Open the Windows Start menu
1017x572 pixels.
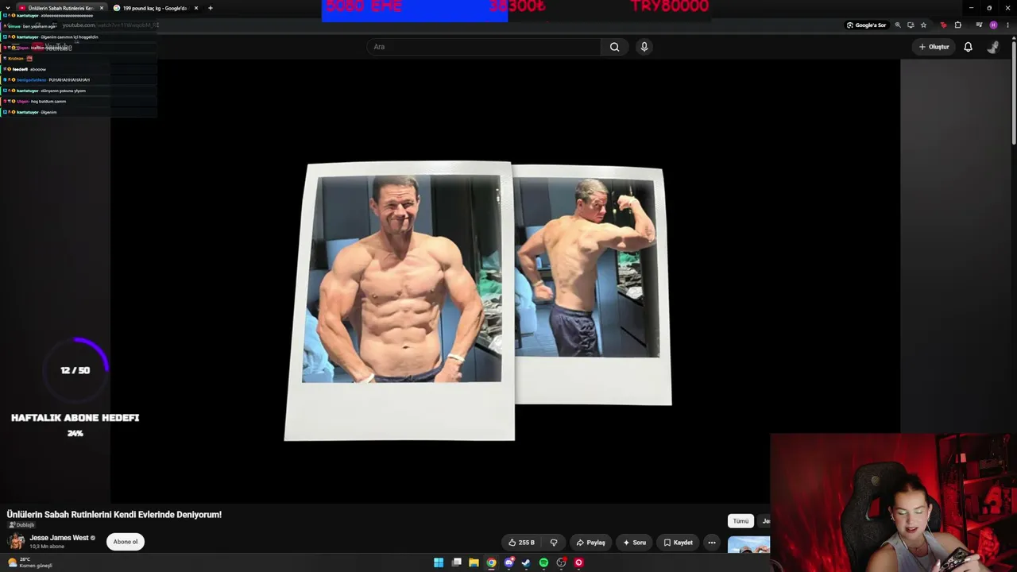[439, 562]
